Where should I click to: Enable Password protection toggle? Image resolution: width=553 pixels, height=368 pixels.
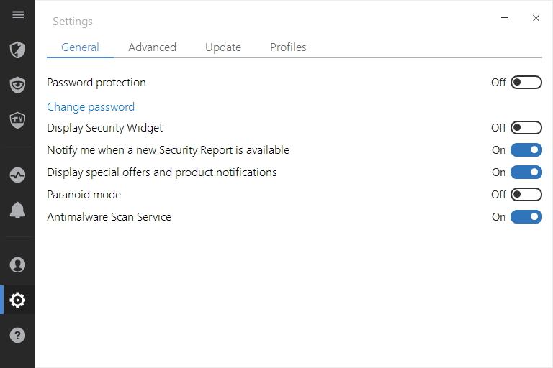[x=526, y=83]
